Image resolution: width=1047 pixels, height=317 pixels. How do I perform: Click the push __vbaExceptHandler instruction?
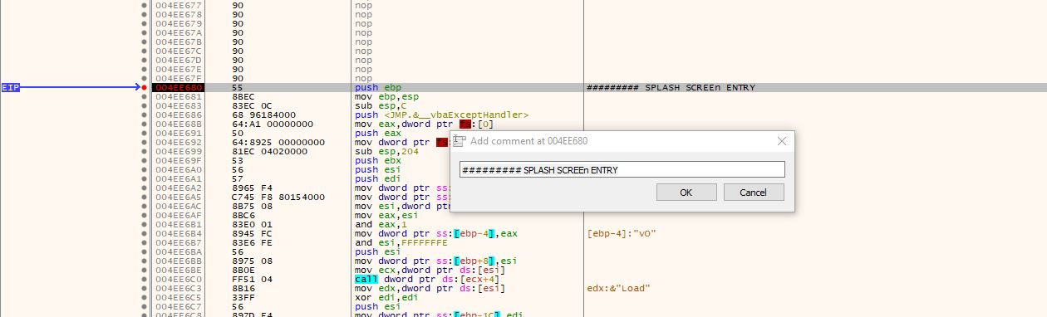click(442, 115)
